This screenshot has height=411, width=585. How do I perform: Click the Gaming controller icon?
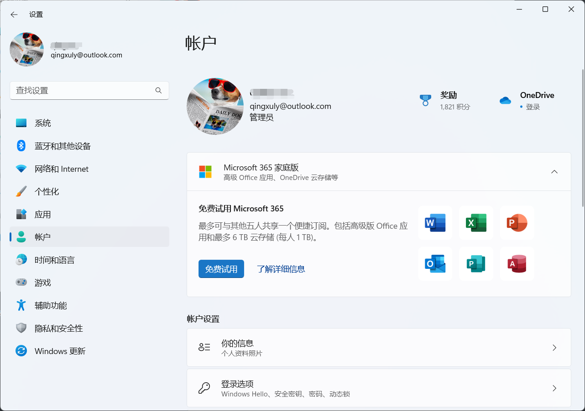[21, 283]
